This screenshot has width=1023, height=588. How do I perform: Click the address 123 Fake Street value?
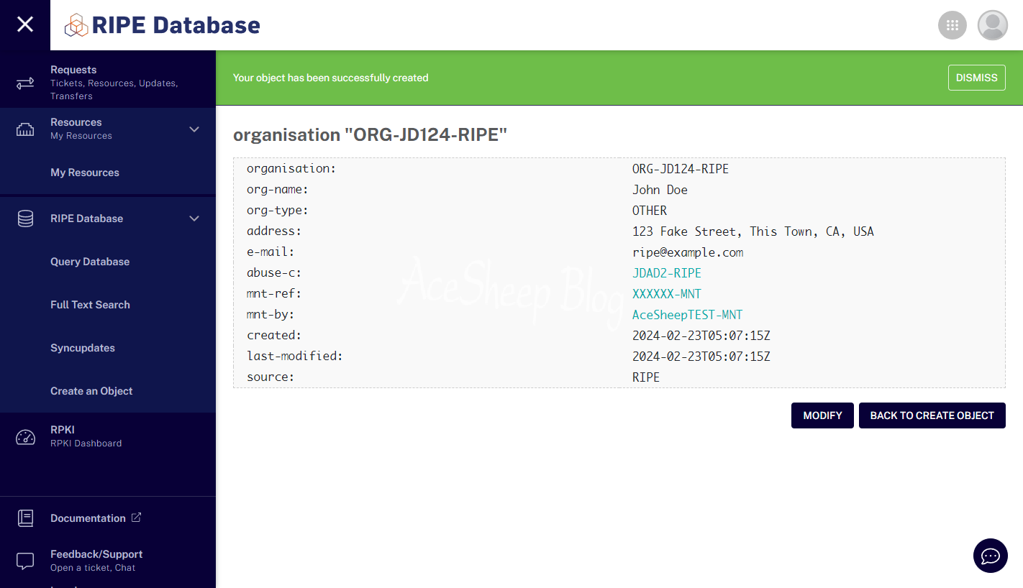753,231
